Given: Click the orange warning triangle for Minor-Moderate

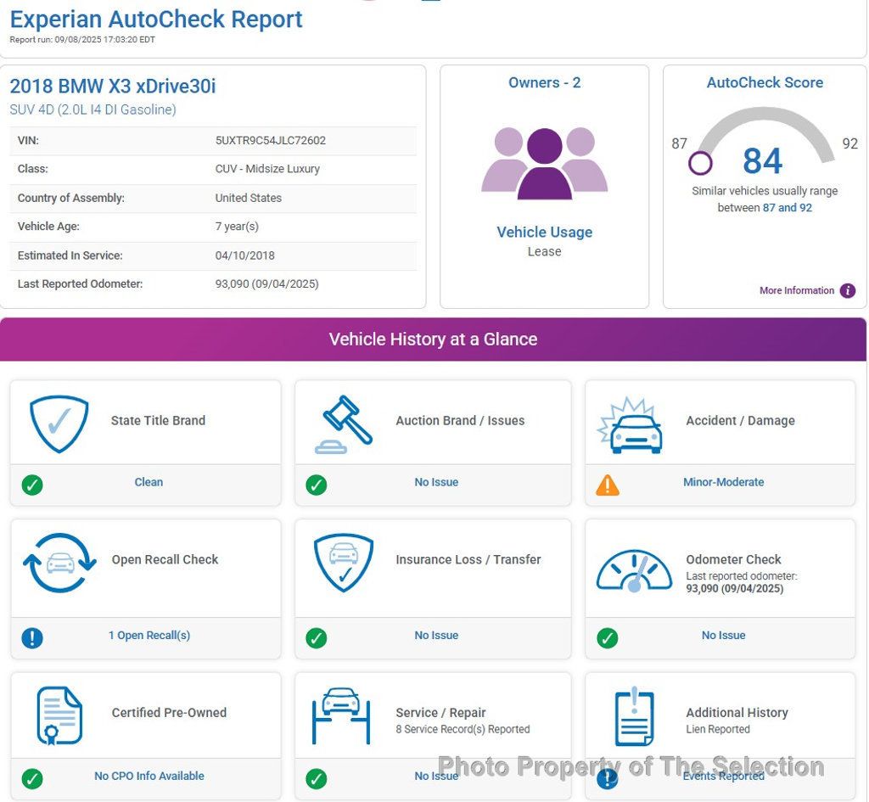Looking at the screenshot, I should (608, 485).
